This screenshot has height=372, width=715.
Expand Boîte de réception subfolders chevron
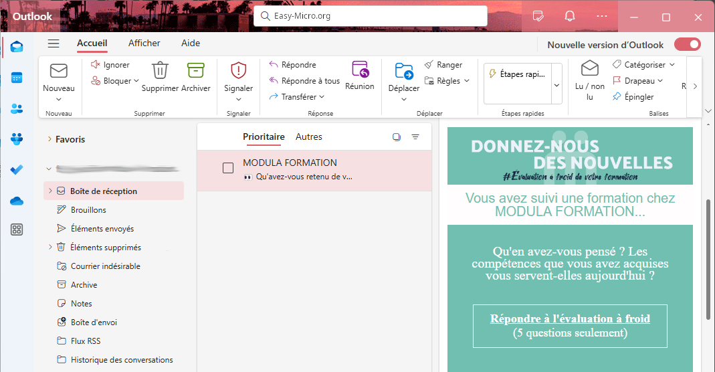(x=50, y=191)
